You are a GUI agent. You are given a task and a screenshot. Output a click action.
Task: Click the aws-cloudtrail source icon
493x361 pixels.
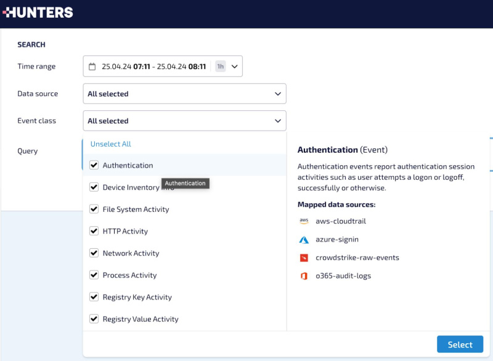(x=304, y=221)
